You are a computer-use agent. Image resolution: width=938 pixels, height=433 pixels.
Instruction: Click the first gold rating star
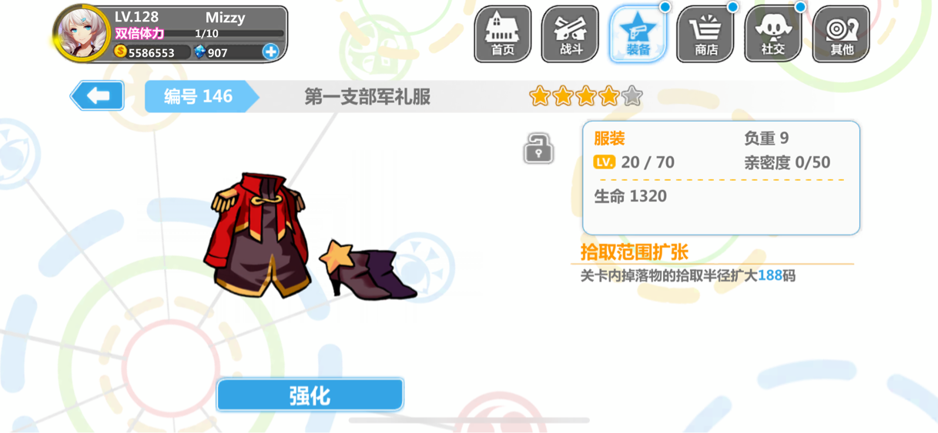click(x=540, y=96)
